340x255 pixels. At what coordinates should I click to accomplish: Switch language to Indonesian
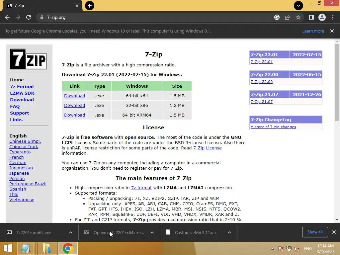click(x=21, y=168)
